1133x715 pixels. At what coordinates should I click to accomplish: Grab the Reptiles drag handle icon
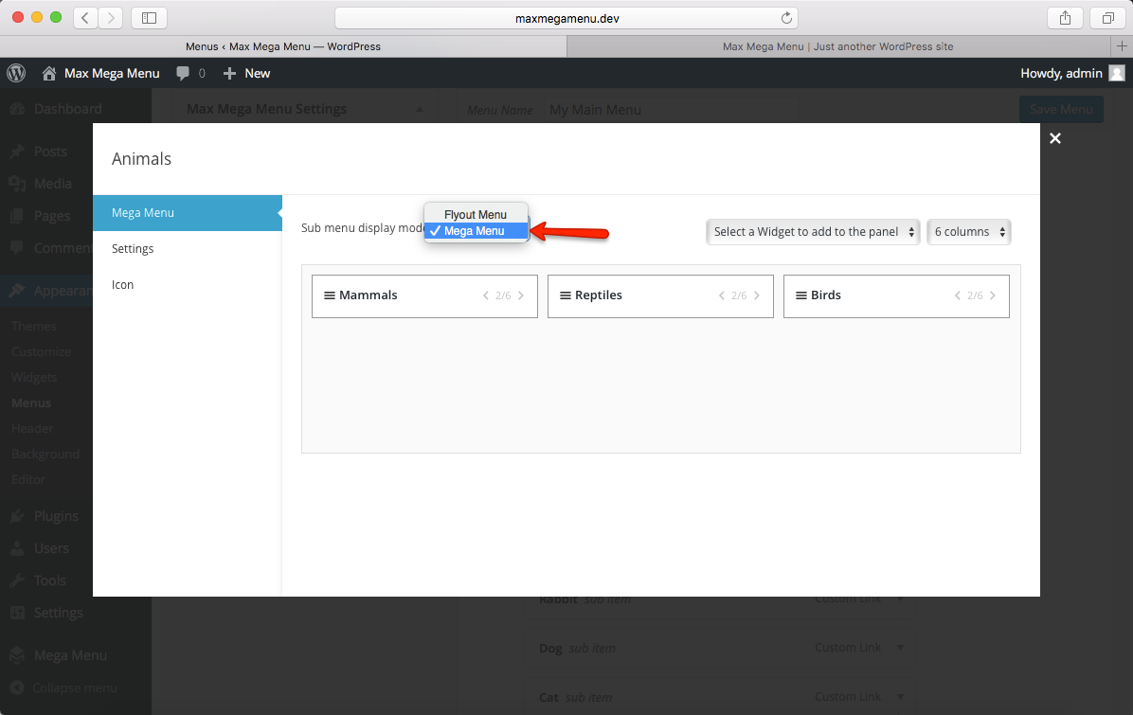point(566,295)
